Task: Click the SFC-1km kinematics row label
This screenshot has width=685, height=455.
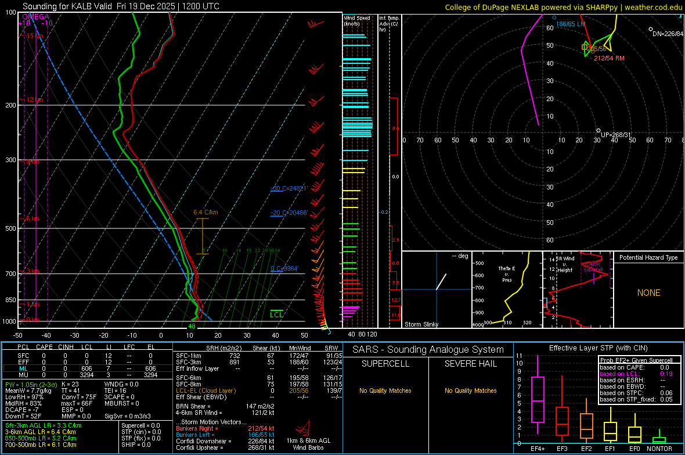Action: click(189, 356)
